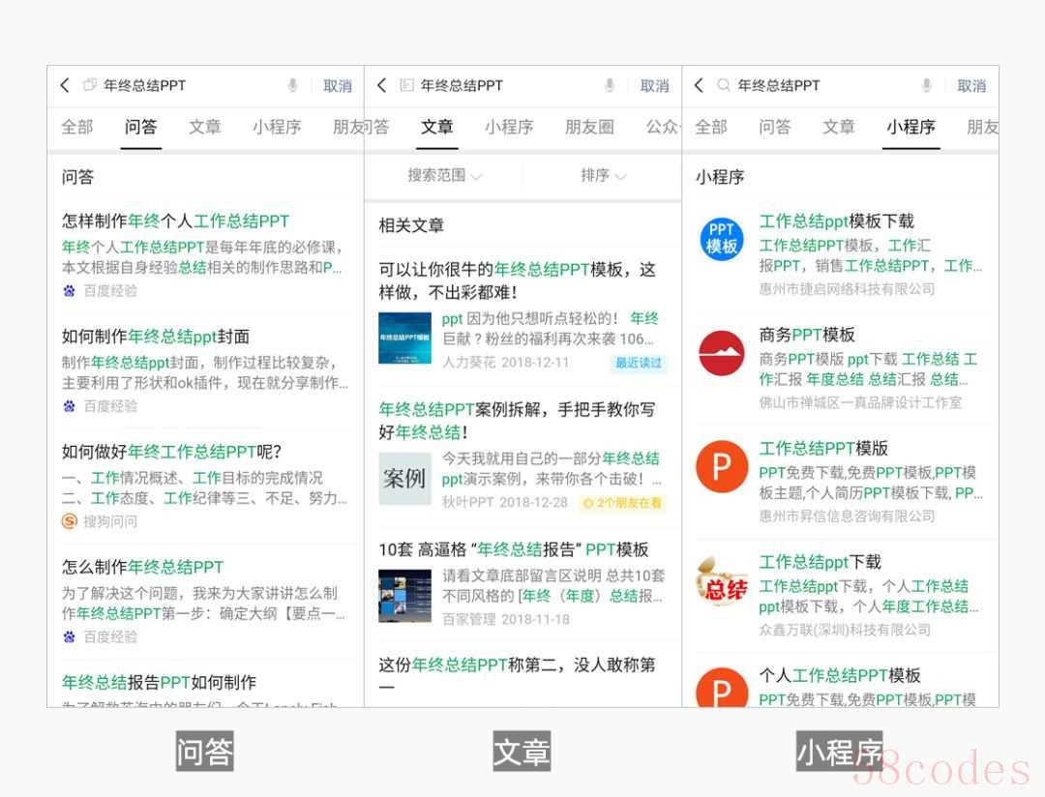The image size is (1045, 797).
Task: Click 百家管理 2018-11-18 source line
Action: pyautogui.click(x=505, y=620)
